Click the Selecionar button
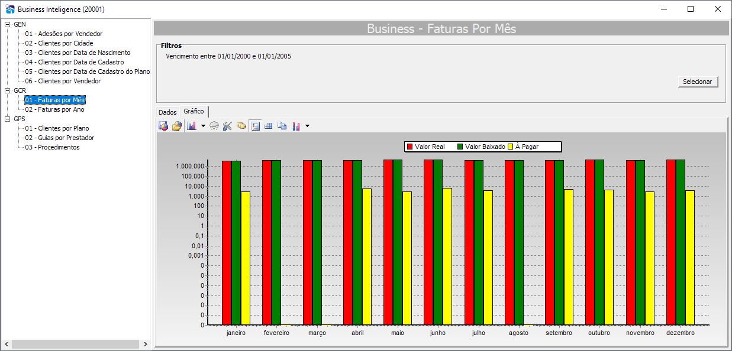 point(698,82)
